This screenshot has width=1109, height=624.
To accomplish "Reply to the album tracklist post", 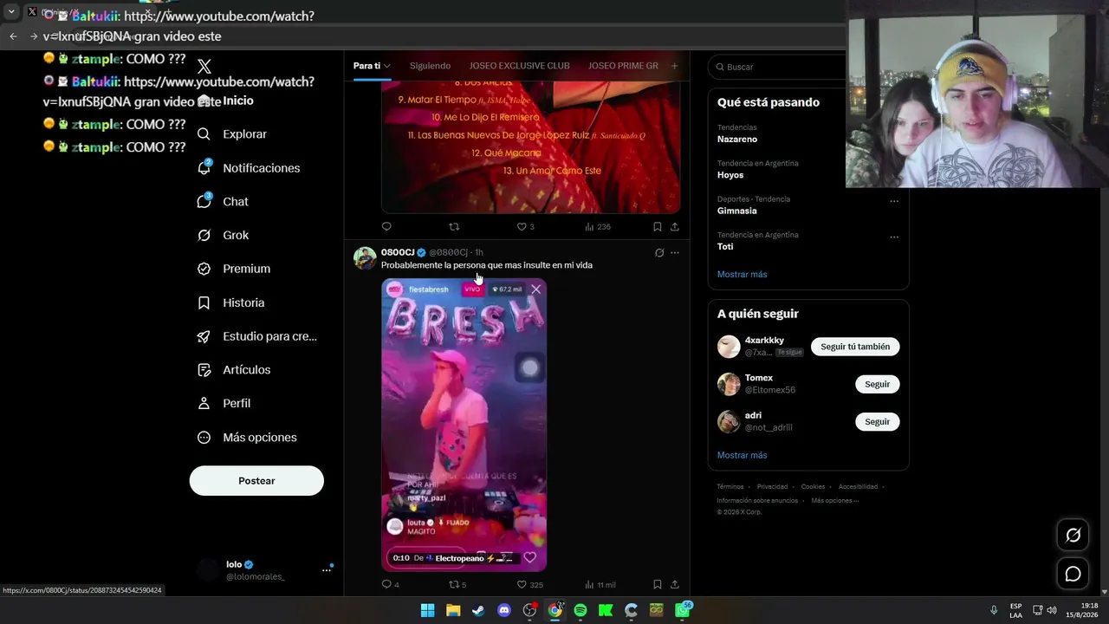I will pos(386,227).
